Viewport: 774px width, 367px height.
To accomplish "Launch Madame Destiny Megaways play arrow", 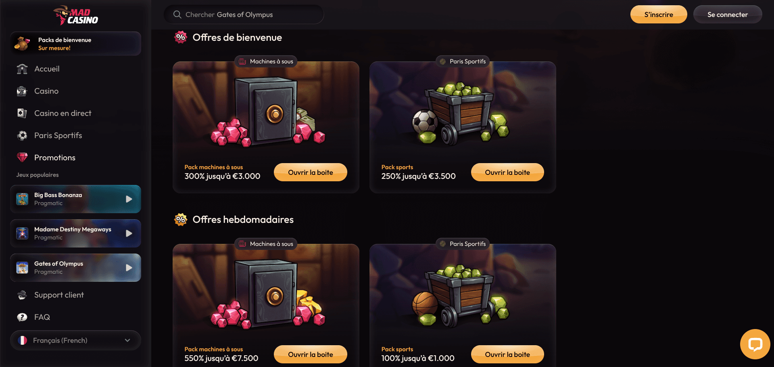I will point(129,233).
